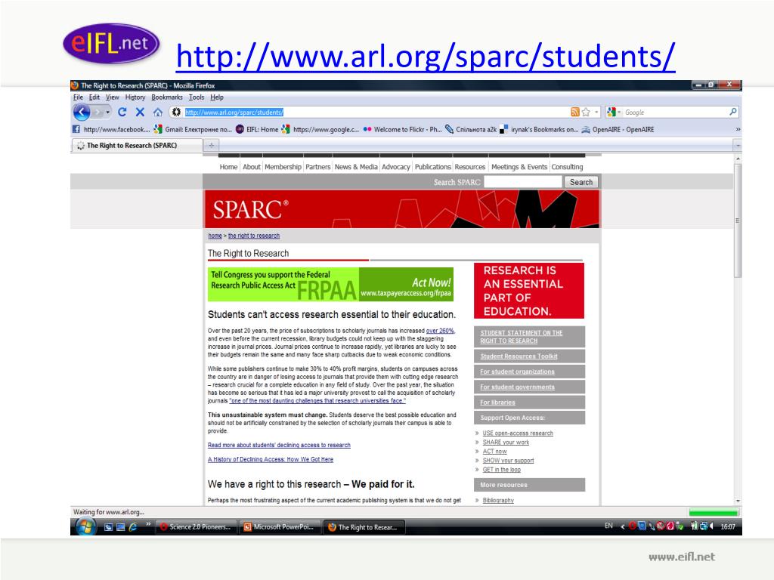Click the 16:07 taskbar clock
The image size is (774, 580).
coord(728,526)
